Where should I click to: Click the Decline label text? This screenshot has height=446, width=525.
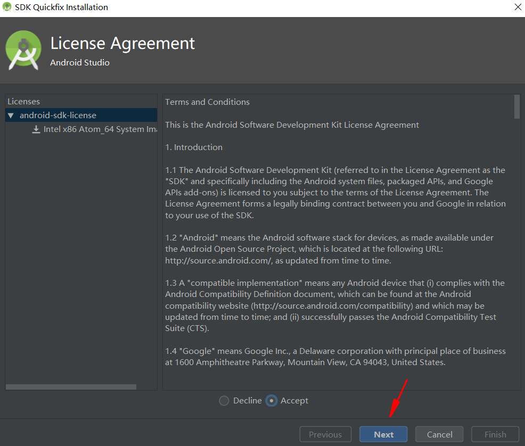(248, 401)
